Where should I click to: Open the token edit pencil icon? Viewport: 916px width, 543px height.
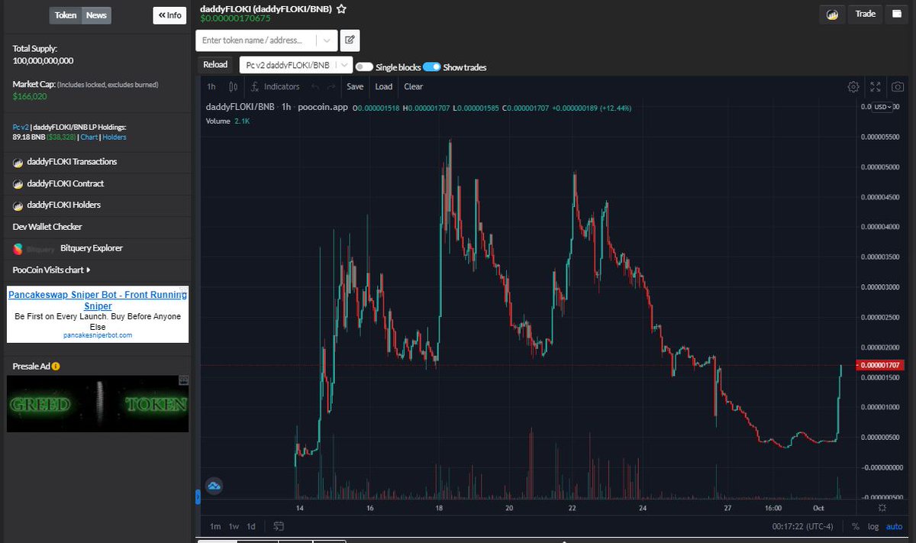(x=350, y=40)
